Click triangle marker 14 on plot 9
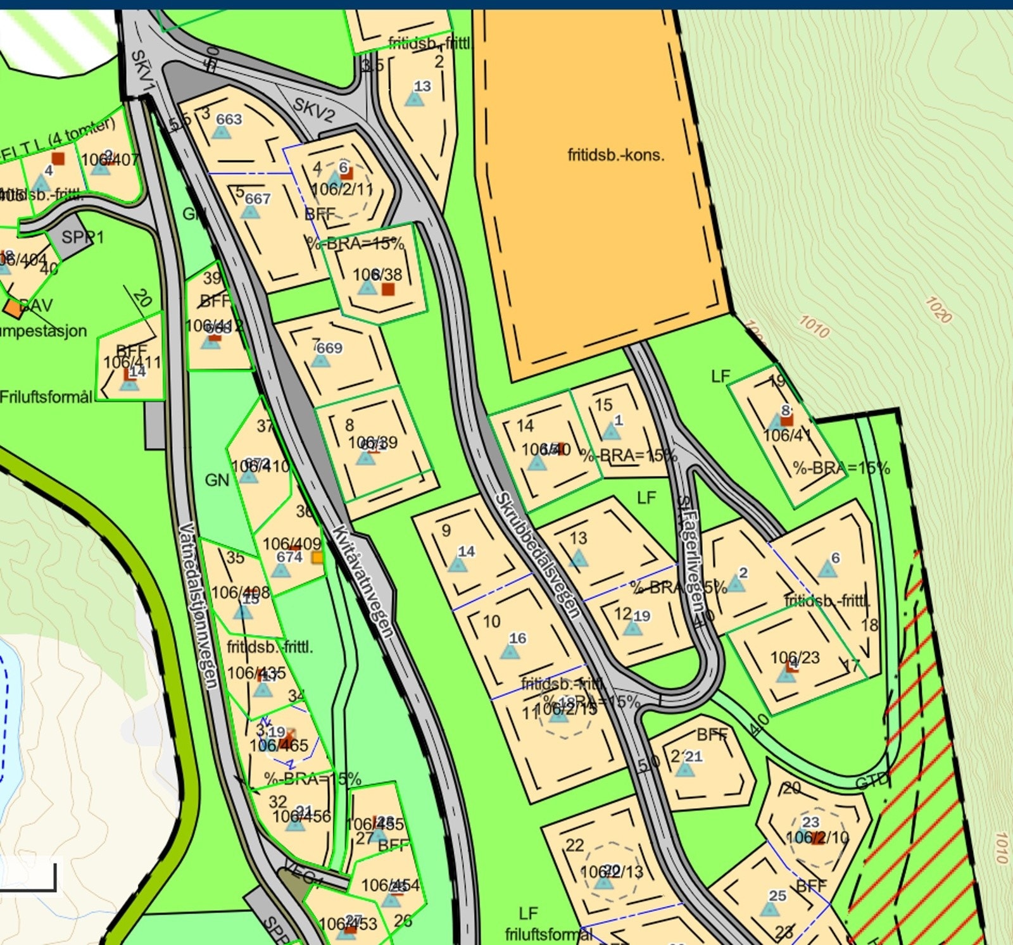Viewport: 1013px width, 945px height. (x=458, y=563)
